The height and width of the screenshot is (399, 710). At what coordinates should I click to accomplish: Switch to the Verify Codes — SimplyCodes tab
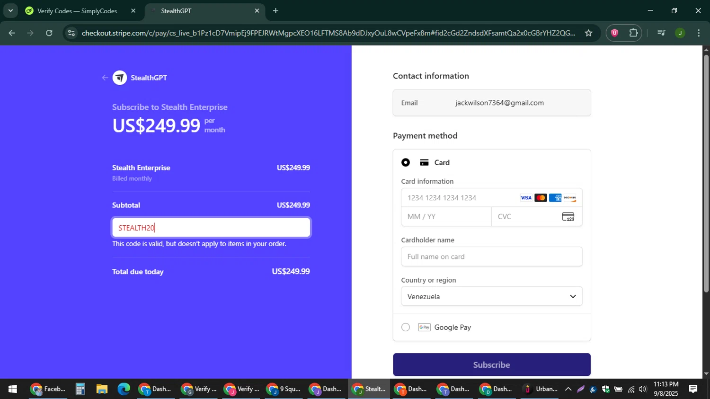(x=77, y=10)
